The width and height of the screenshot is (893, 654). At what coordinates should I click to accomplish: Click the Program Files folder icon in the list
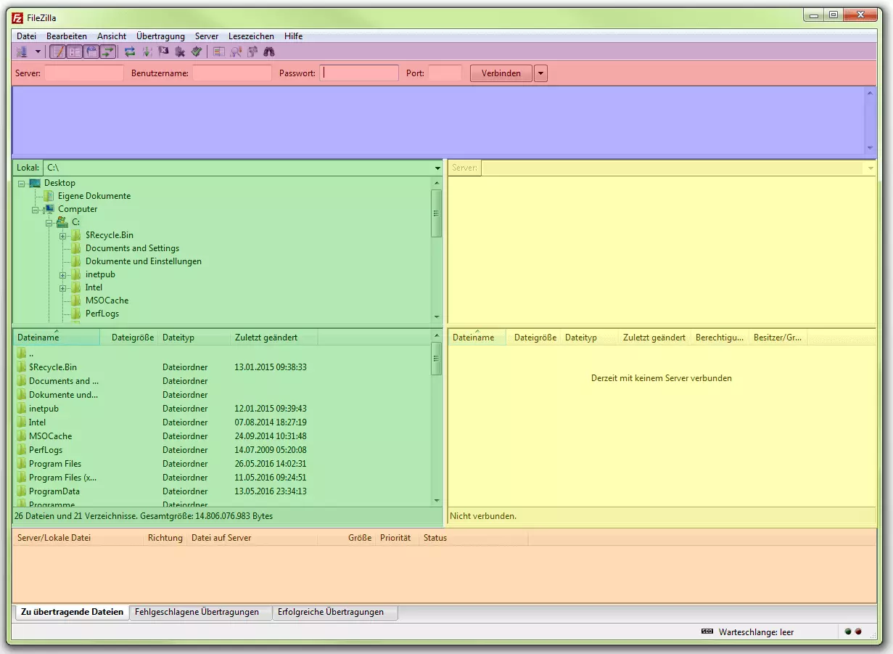tap(22, 464)
